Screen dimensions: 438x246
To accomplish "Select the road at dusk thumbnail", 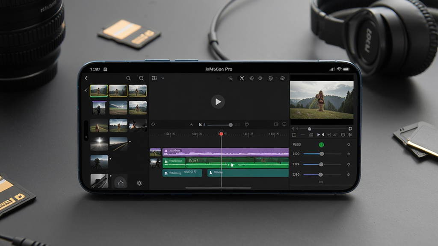I will 118,143.
